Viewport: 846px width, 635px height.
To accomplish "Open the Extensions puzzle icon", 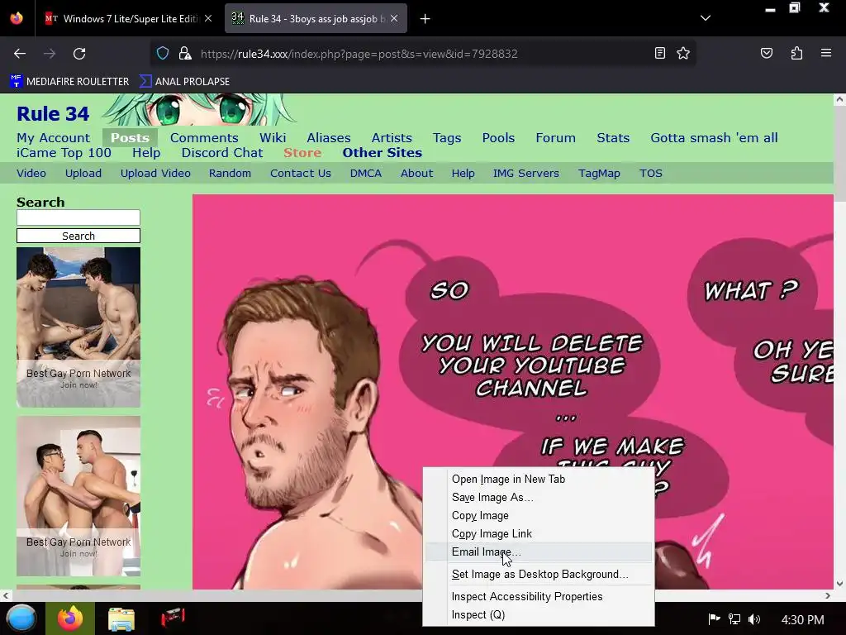I will [796, 53].
